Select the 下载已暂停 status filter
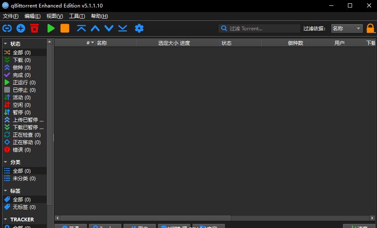 pyautogui.click(x=25, y=127)
